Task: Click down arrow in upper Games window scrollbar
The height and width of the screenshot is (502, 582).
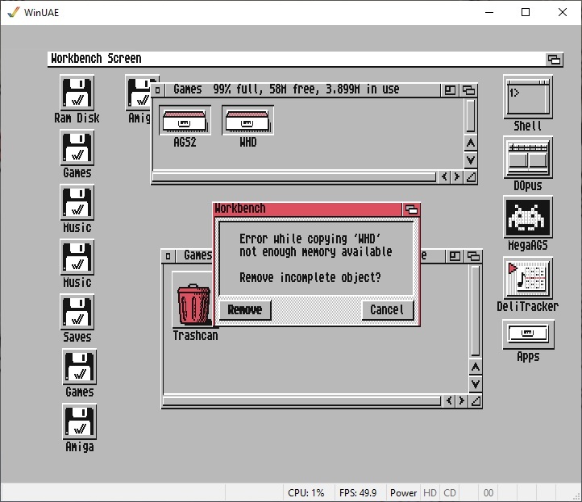Action: [x=470, y=160]
